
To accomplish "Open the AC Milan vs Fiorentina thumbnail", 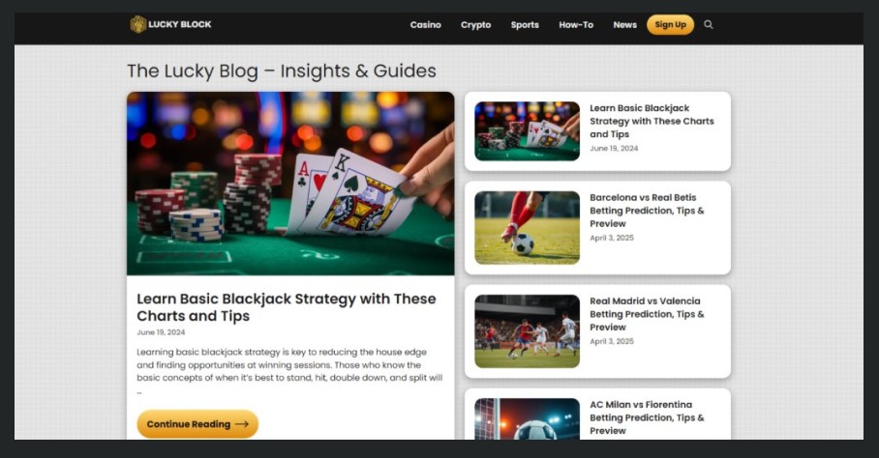I will (x=527, y=418).
